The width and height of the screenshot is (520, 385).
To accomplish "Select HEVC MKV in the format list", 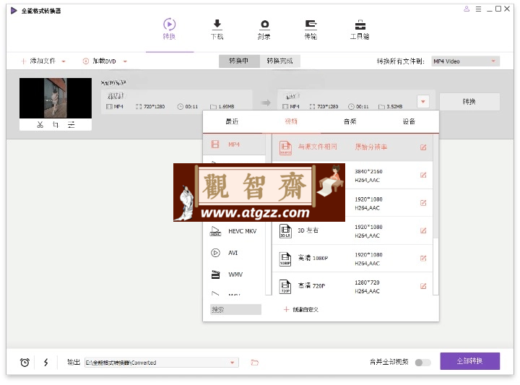I will click(234, 231).
